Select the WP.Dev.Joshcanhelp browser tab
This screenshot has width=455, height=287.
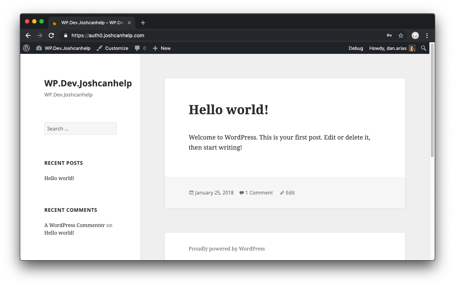click(92, 23)
